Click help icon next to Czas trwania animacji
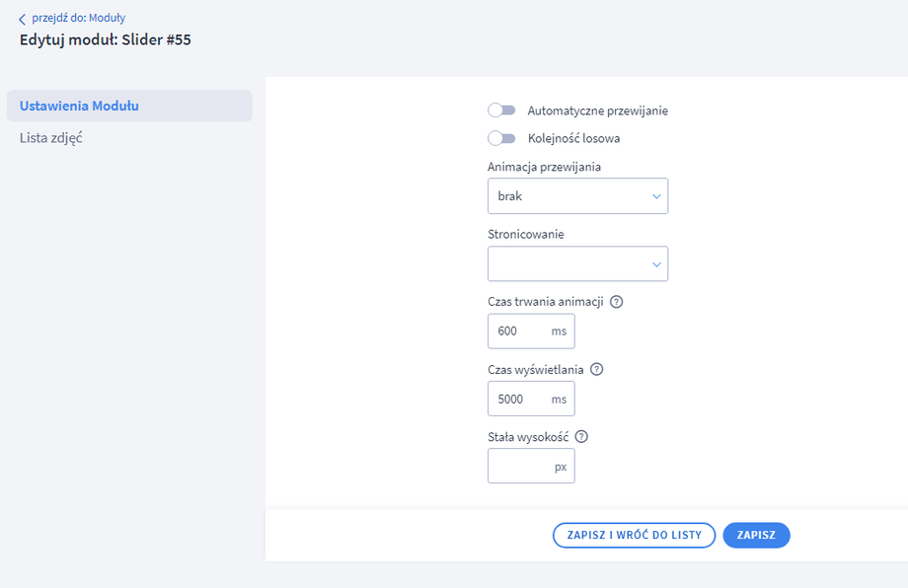The width and height of the screenshot is (908, 588). click(617, 302)
